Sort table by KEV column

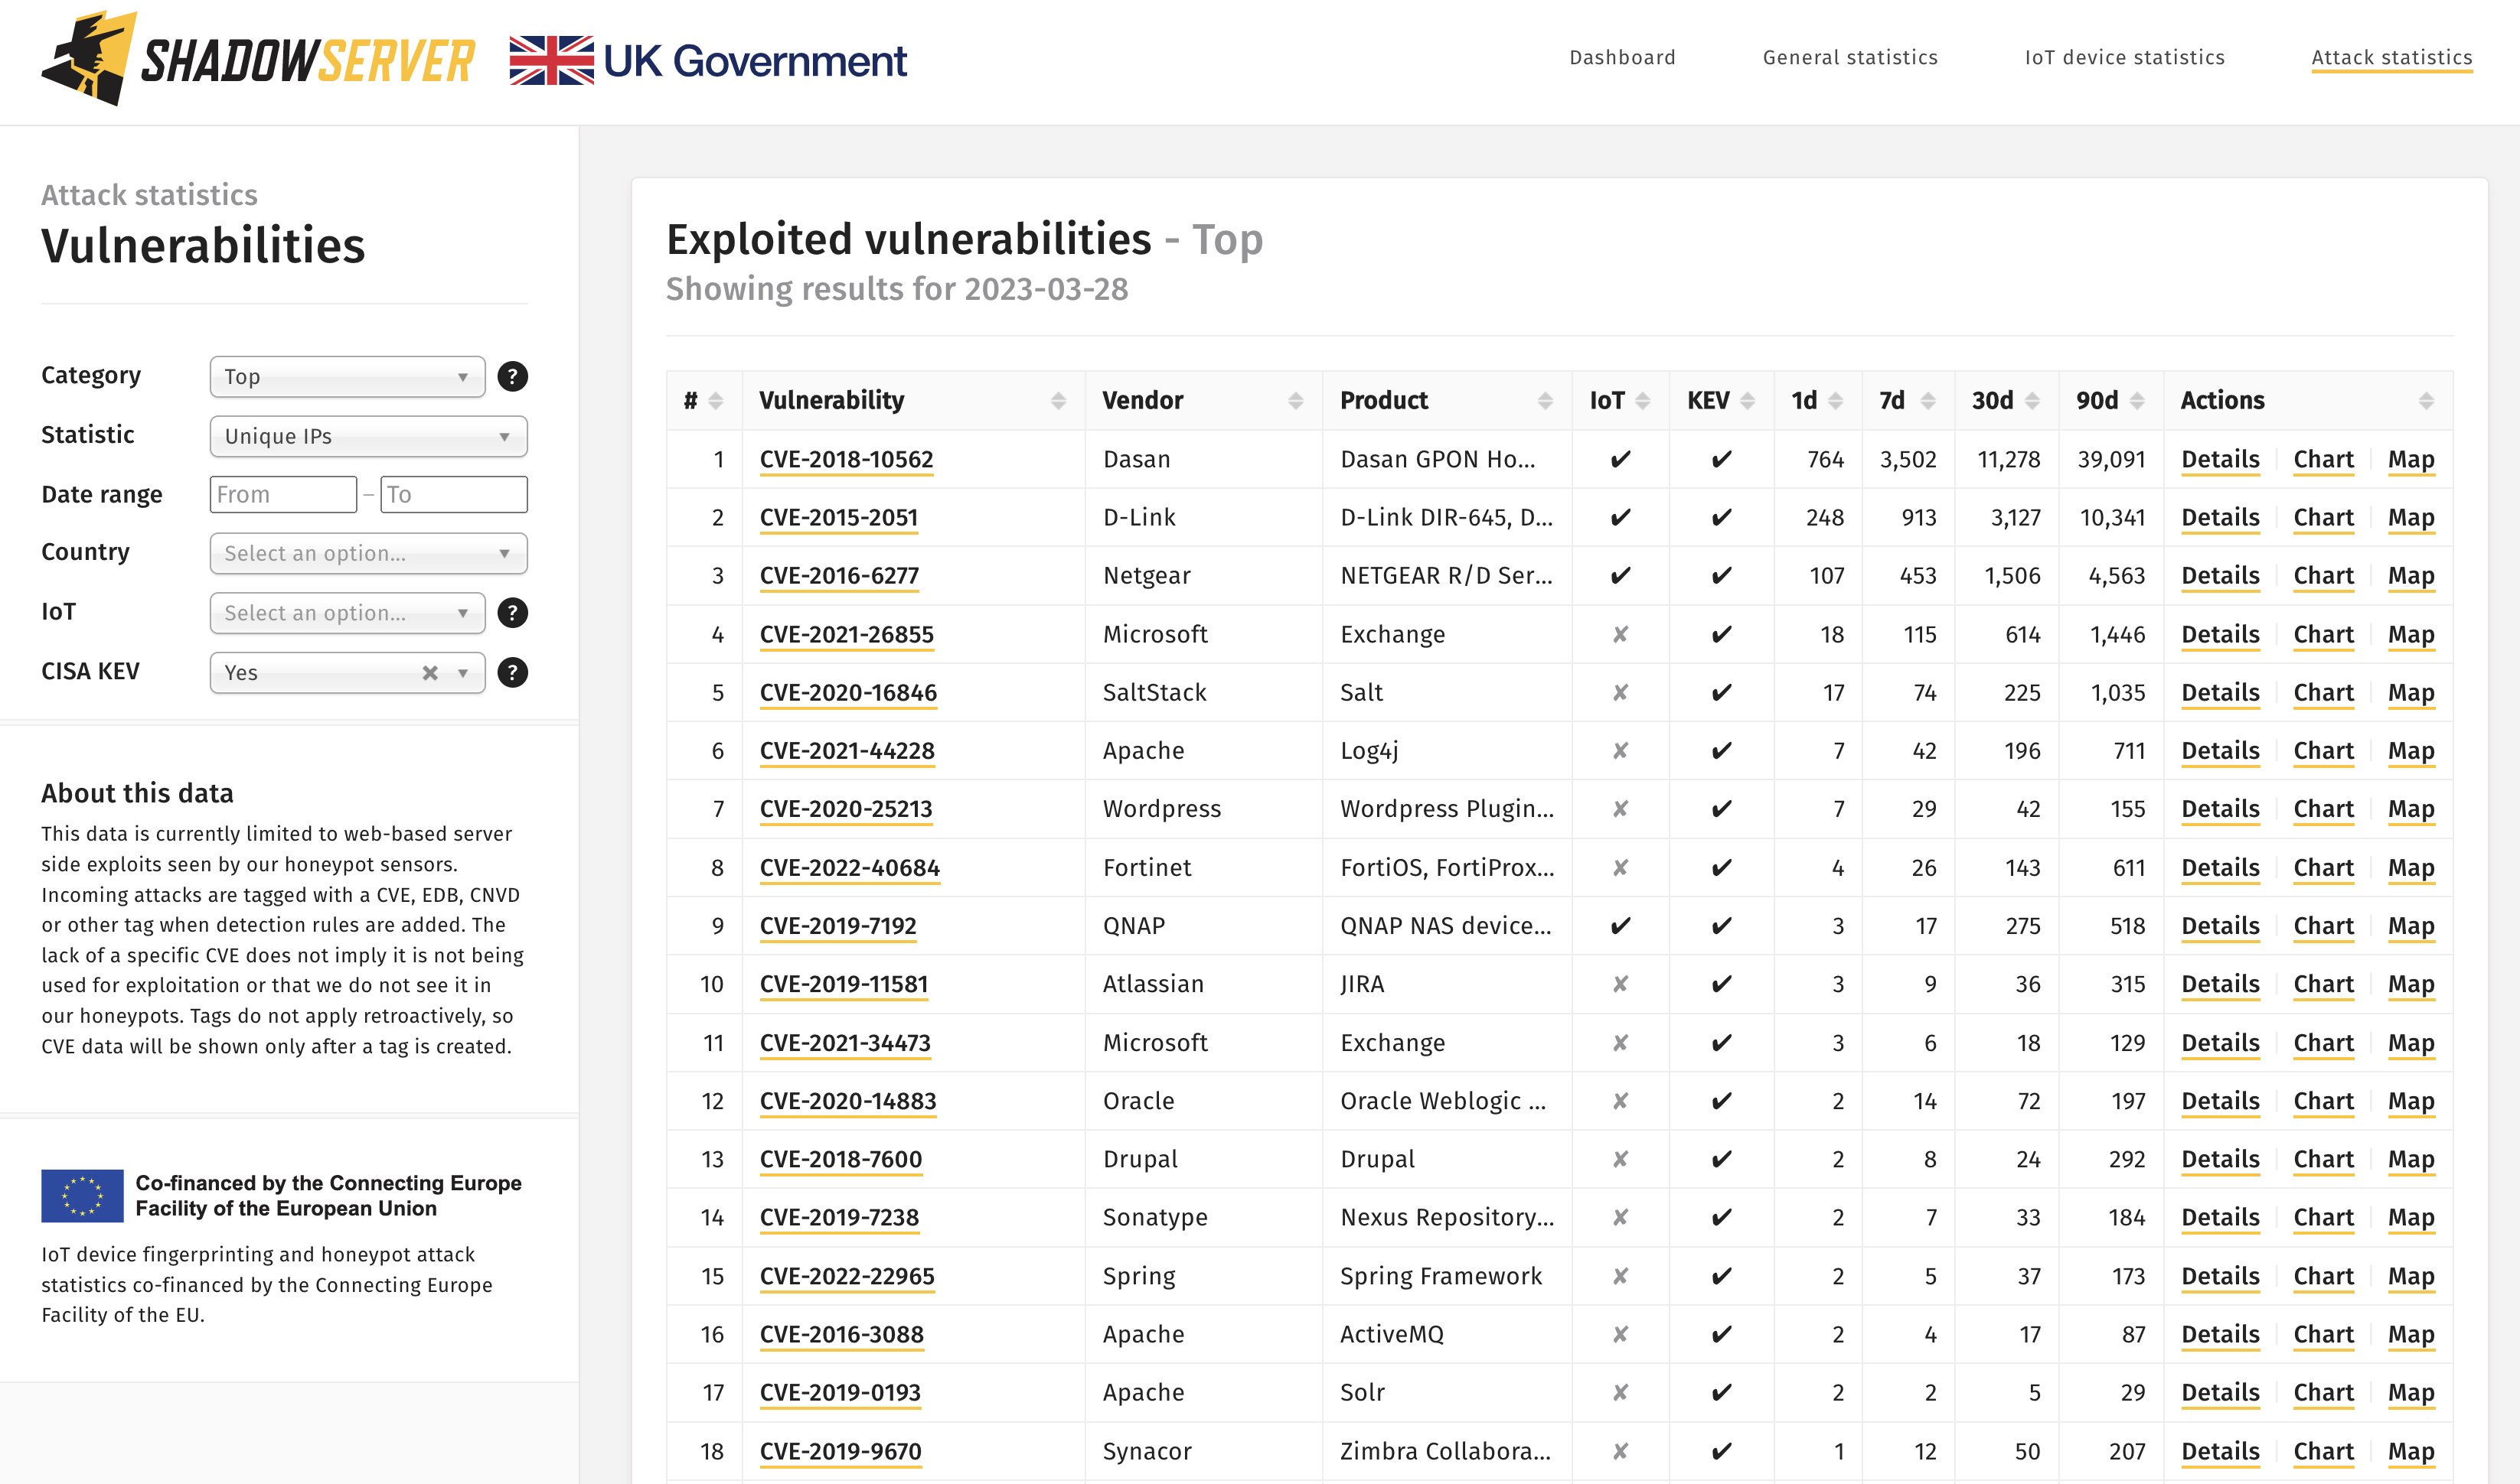click(1748, 400)
